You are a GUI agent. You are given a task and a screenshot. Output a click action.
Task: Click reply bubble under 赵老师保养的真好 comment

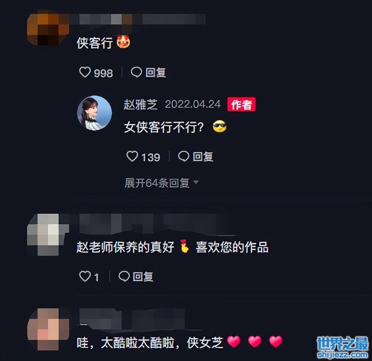pos(124,276)
